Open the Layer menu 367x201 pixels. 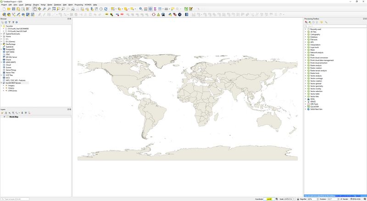point(21,5)
